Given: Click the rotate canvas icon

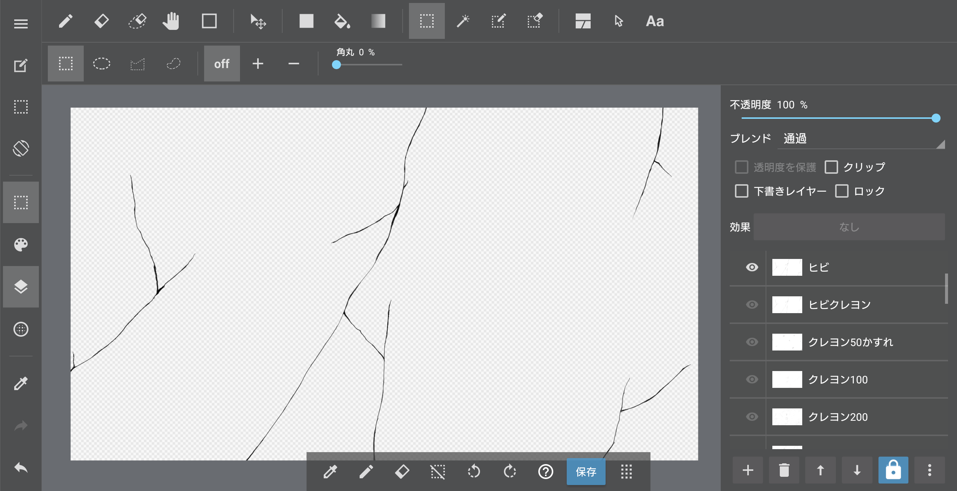Looking at the screenshot, I should click(x=21, y=148).
